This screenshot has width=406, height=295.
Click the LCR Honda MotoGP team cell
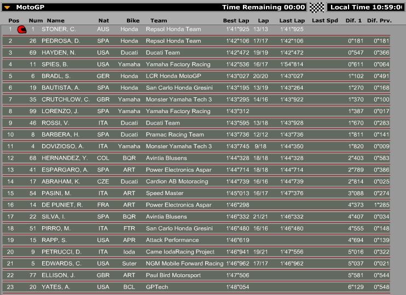pyautogui.click(x=173, y=76)
